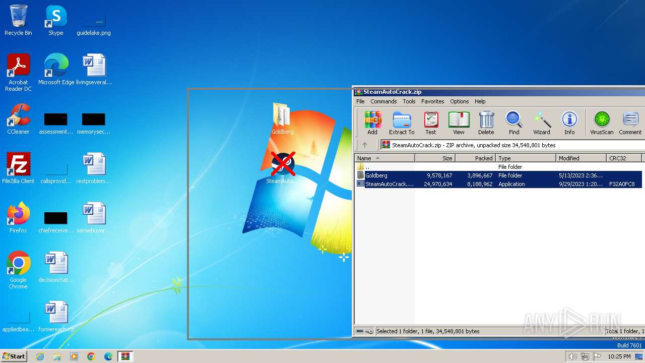The image size is (645, 363).
Task: Click the archive path address field
Action: pos(512,145)
